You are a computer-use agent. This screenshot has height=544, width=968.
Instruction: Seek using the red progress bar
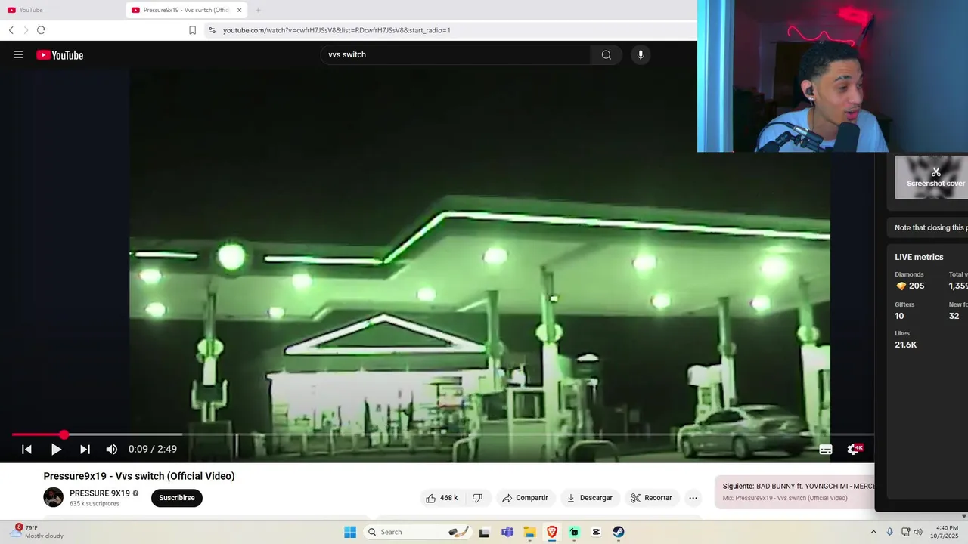tap(442, 434)
